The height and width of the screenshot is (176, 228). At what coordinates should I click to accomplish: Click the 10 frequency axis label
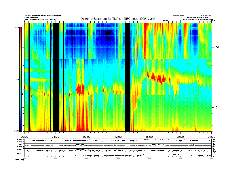click(x=216, y=108)
